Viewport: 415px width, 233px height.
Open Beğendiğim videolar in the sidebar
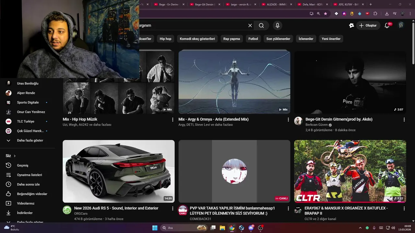click(28, 194)
